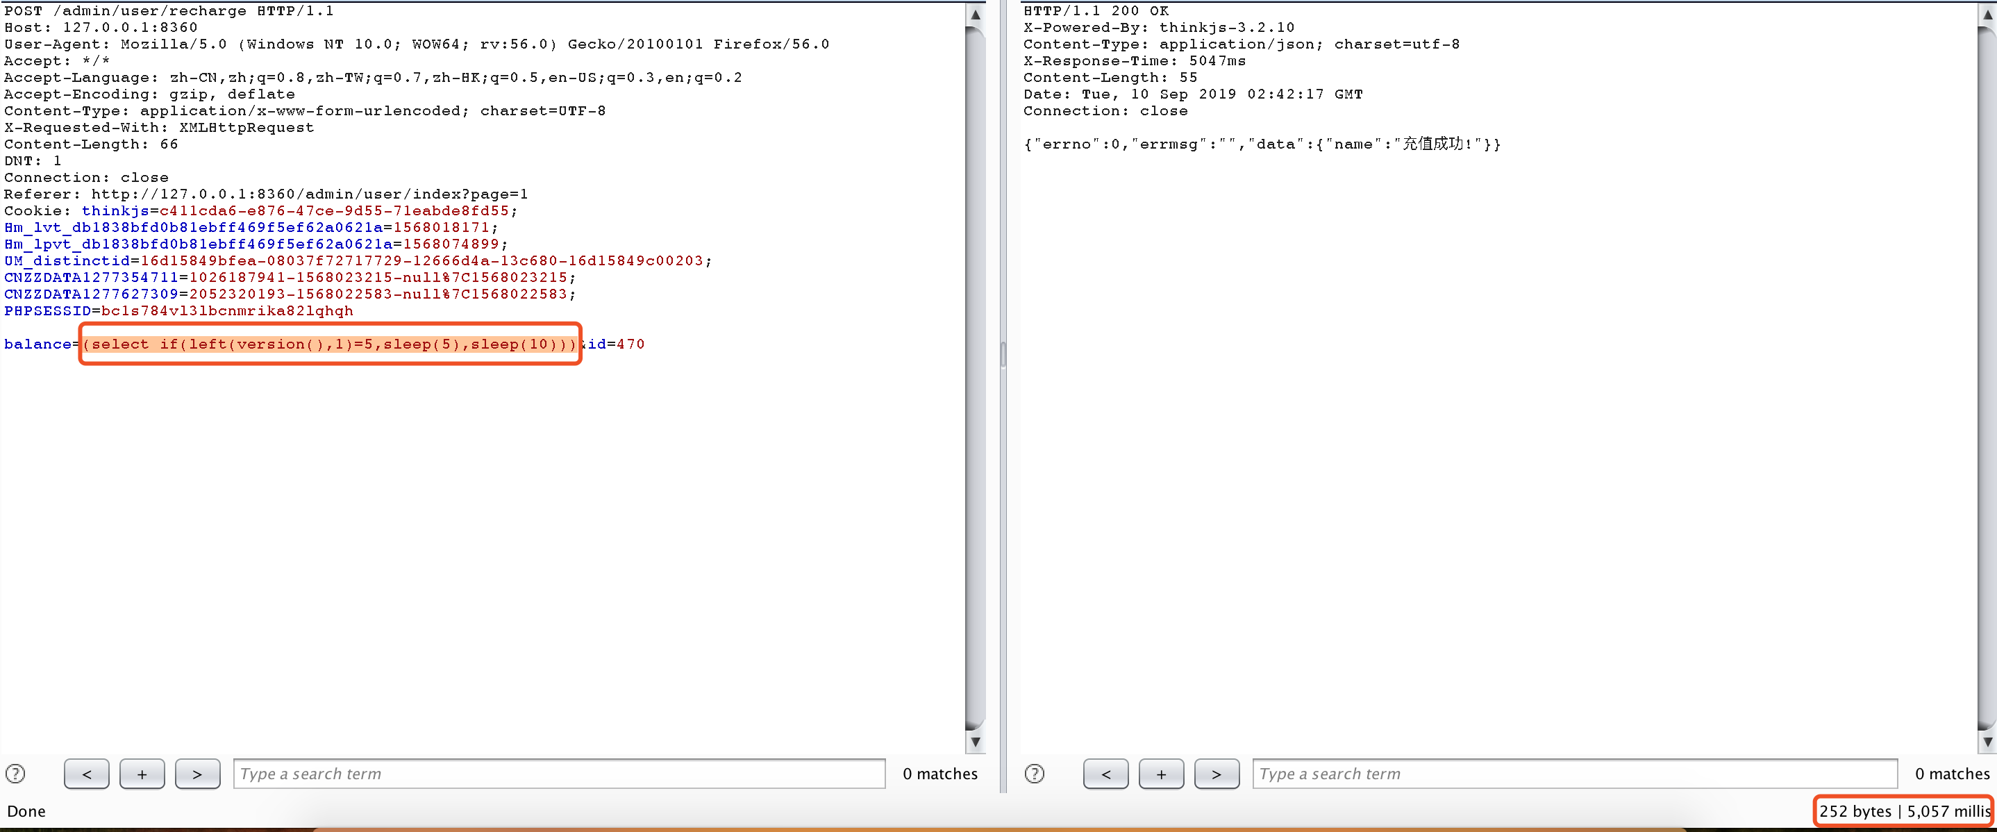1997x832 pixels.
Task: Click the request pane help icon
Action: pos(15,773)
